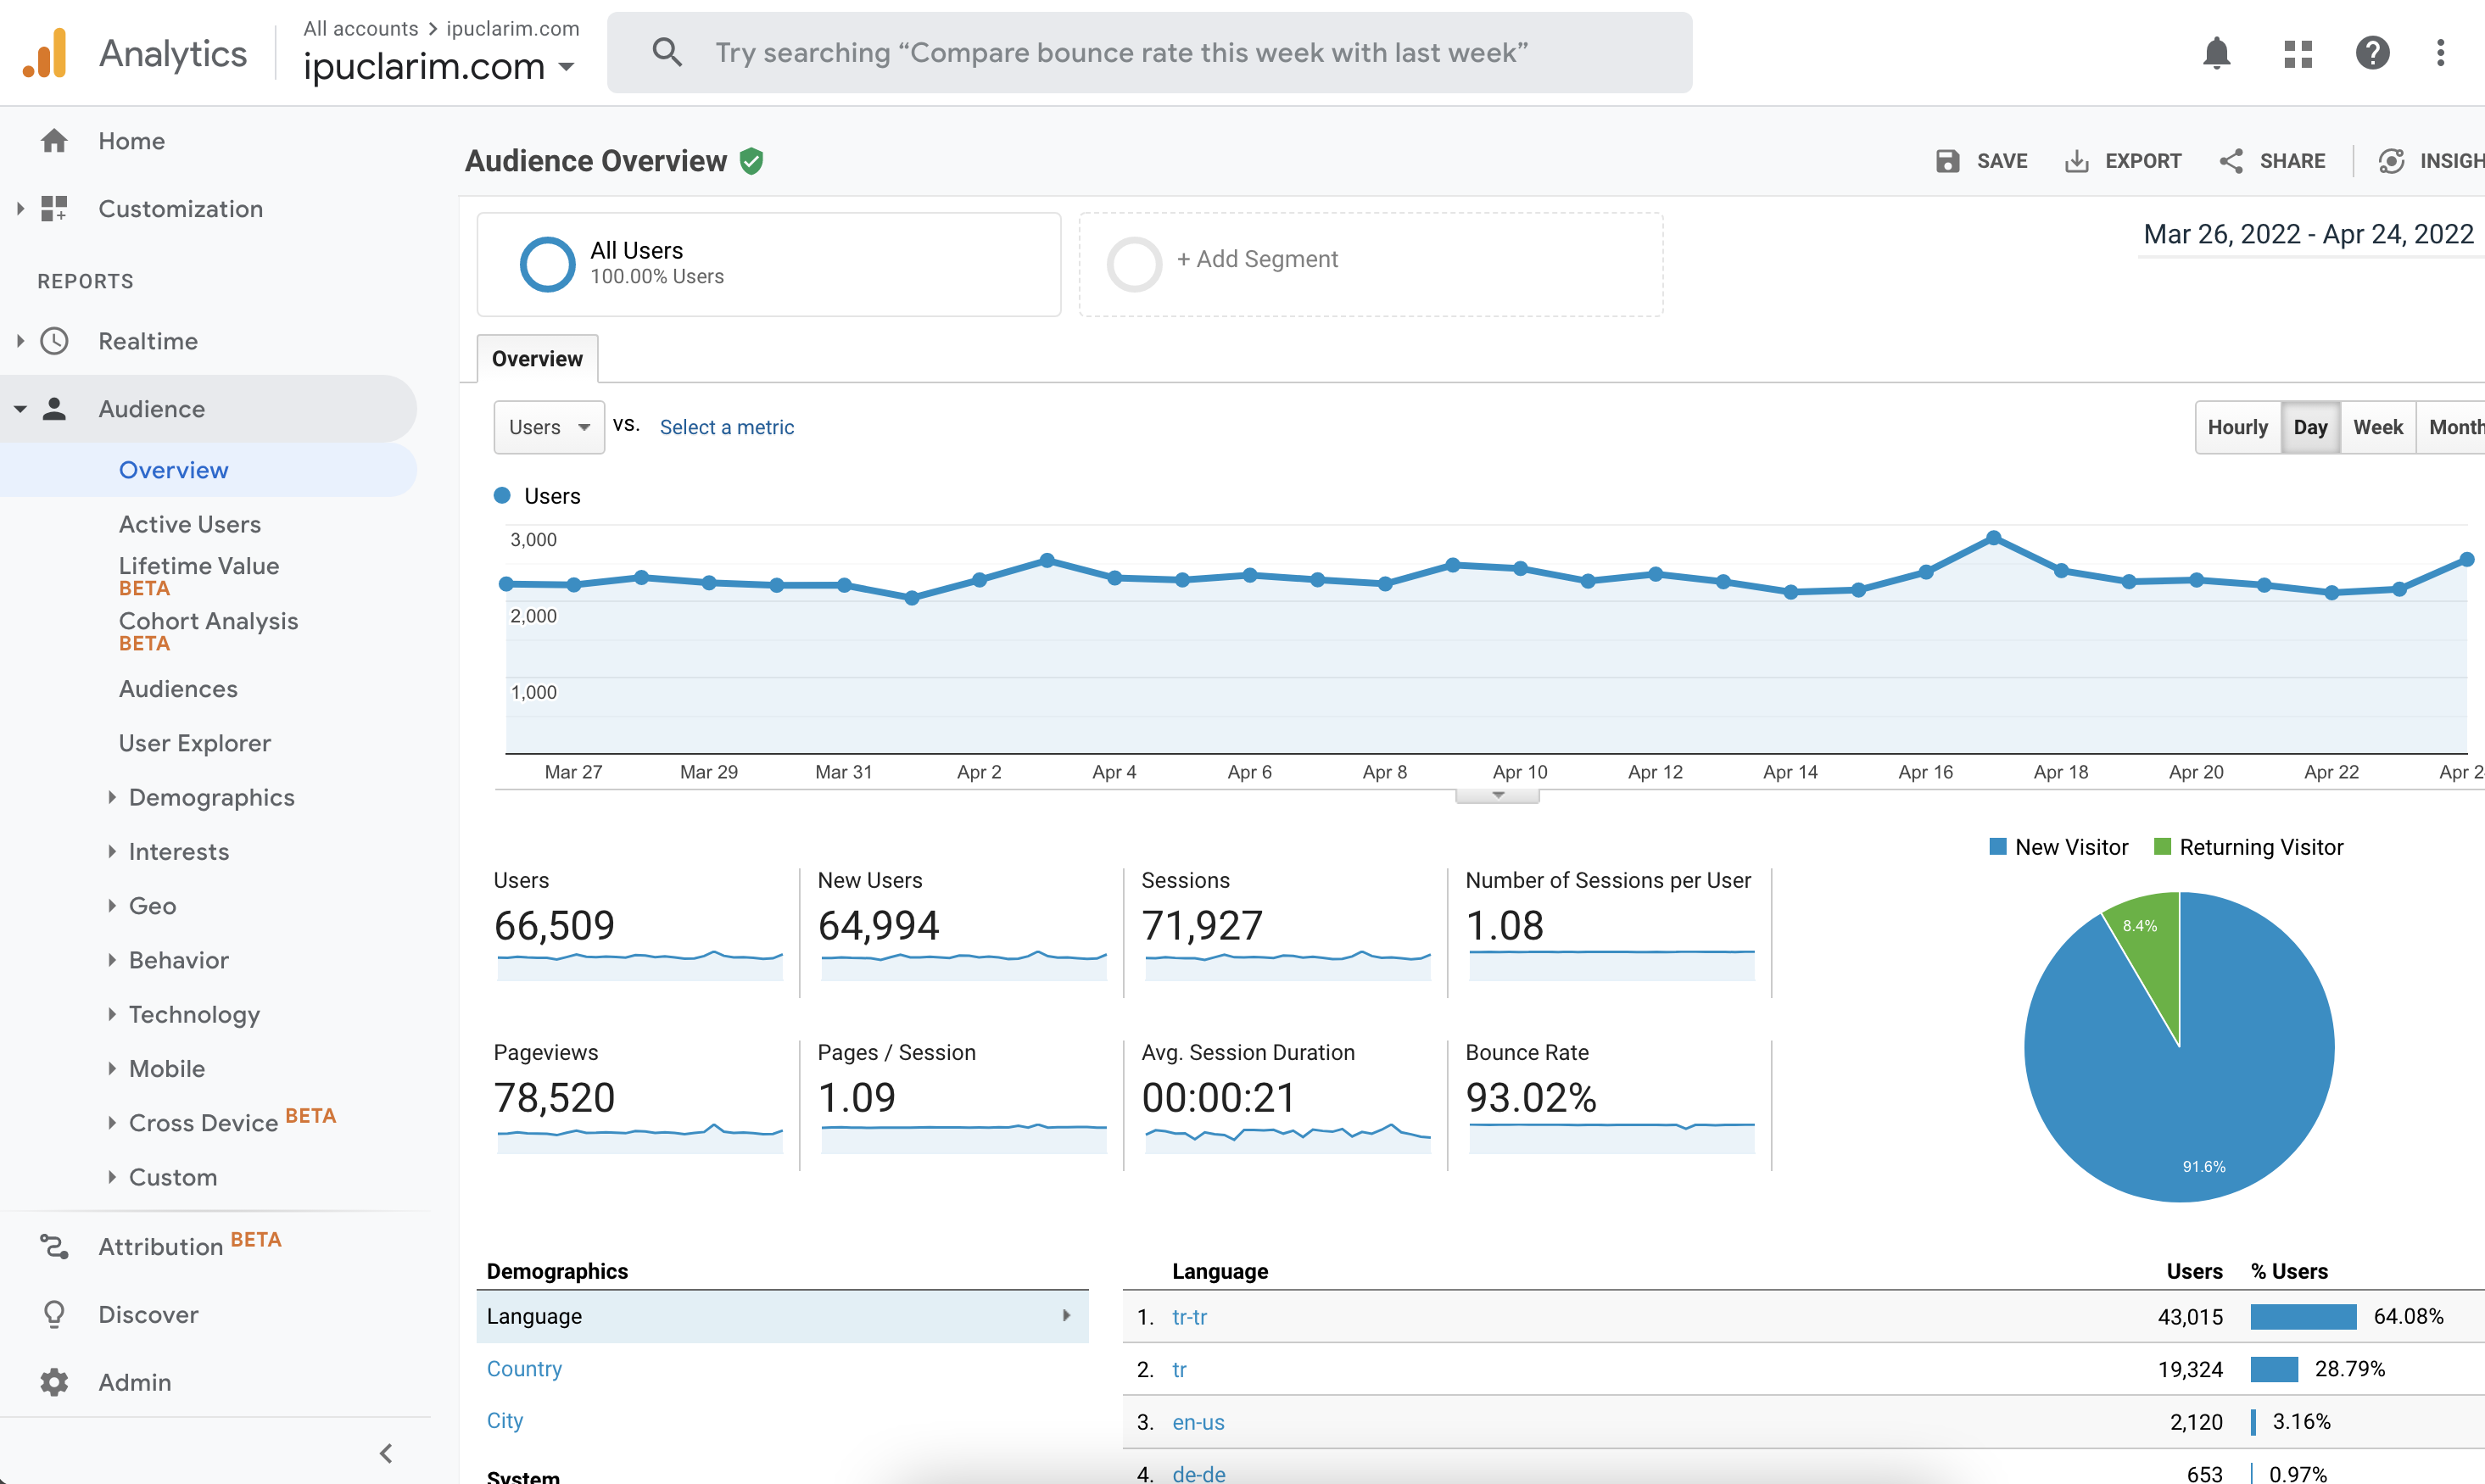The width and height of the screenshot is (2485, 1484).
Task: Click the Save floppy disk icon
Action: click(1947, 161)
